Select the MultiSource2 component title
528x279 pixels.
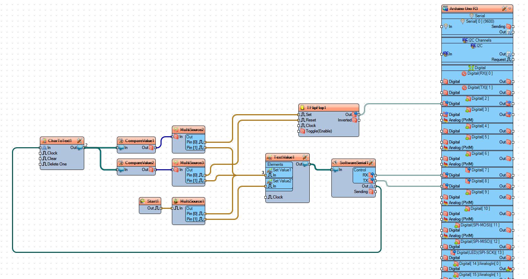[192, 130]
